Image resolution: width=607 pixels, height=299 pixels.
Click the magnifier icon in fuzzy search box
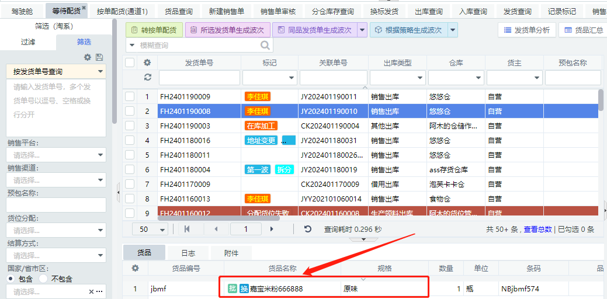(265, 45)
